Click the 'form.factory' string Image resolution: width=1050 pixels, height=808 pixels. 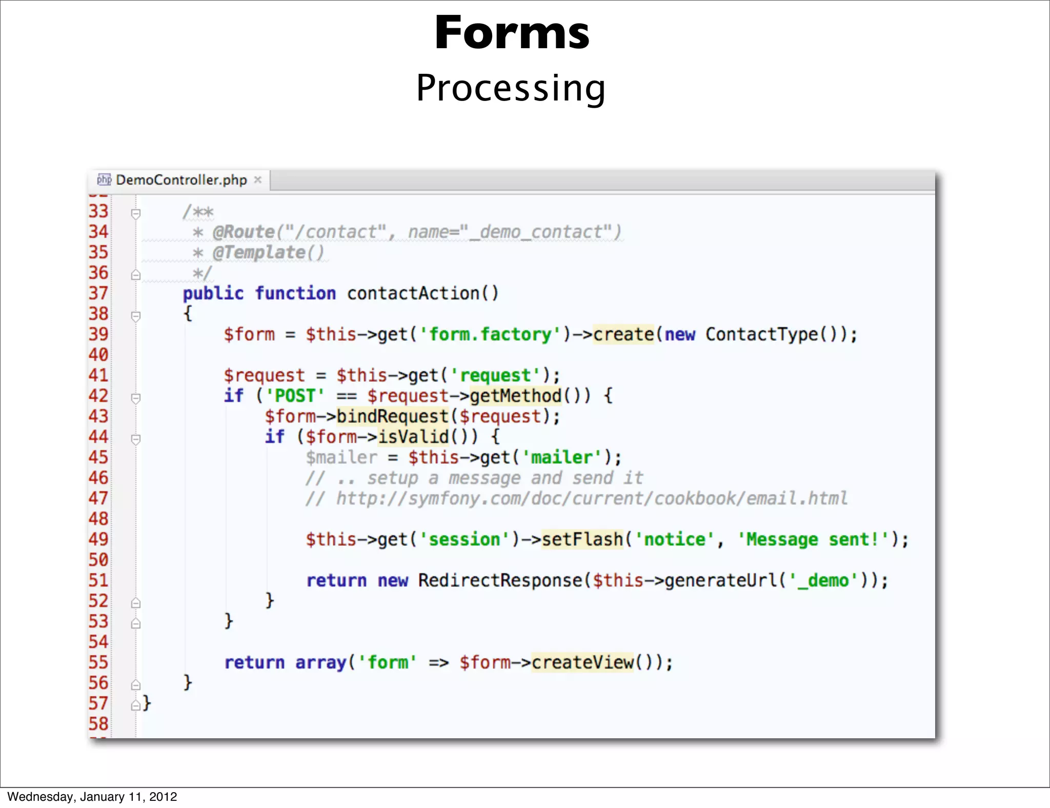pos(491,334)
